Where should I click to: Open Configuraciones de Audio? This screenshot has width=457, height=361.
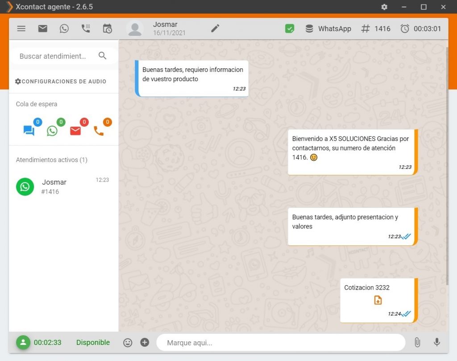coord(61,81)
